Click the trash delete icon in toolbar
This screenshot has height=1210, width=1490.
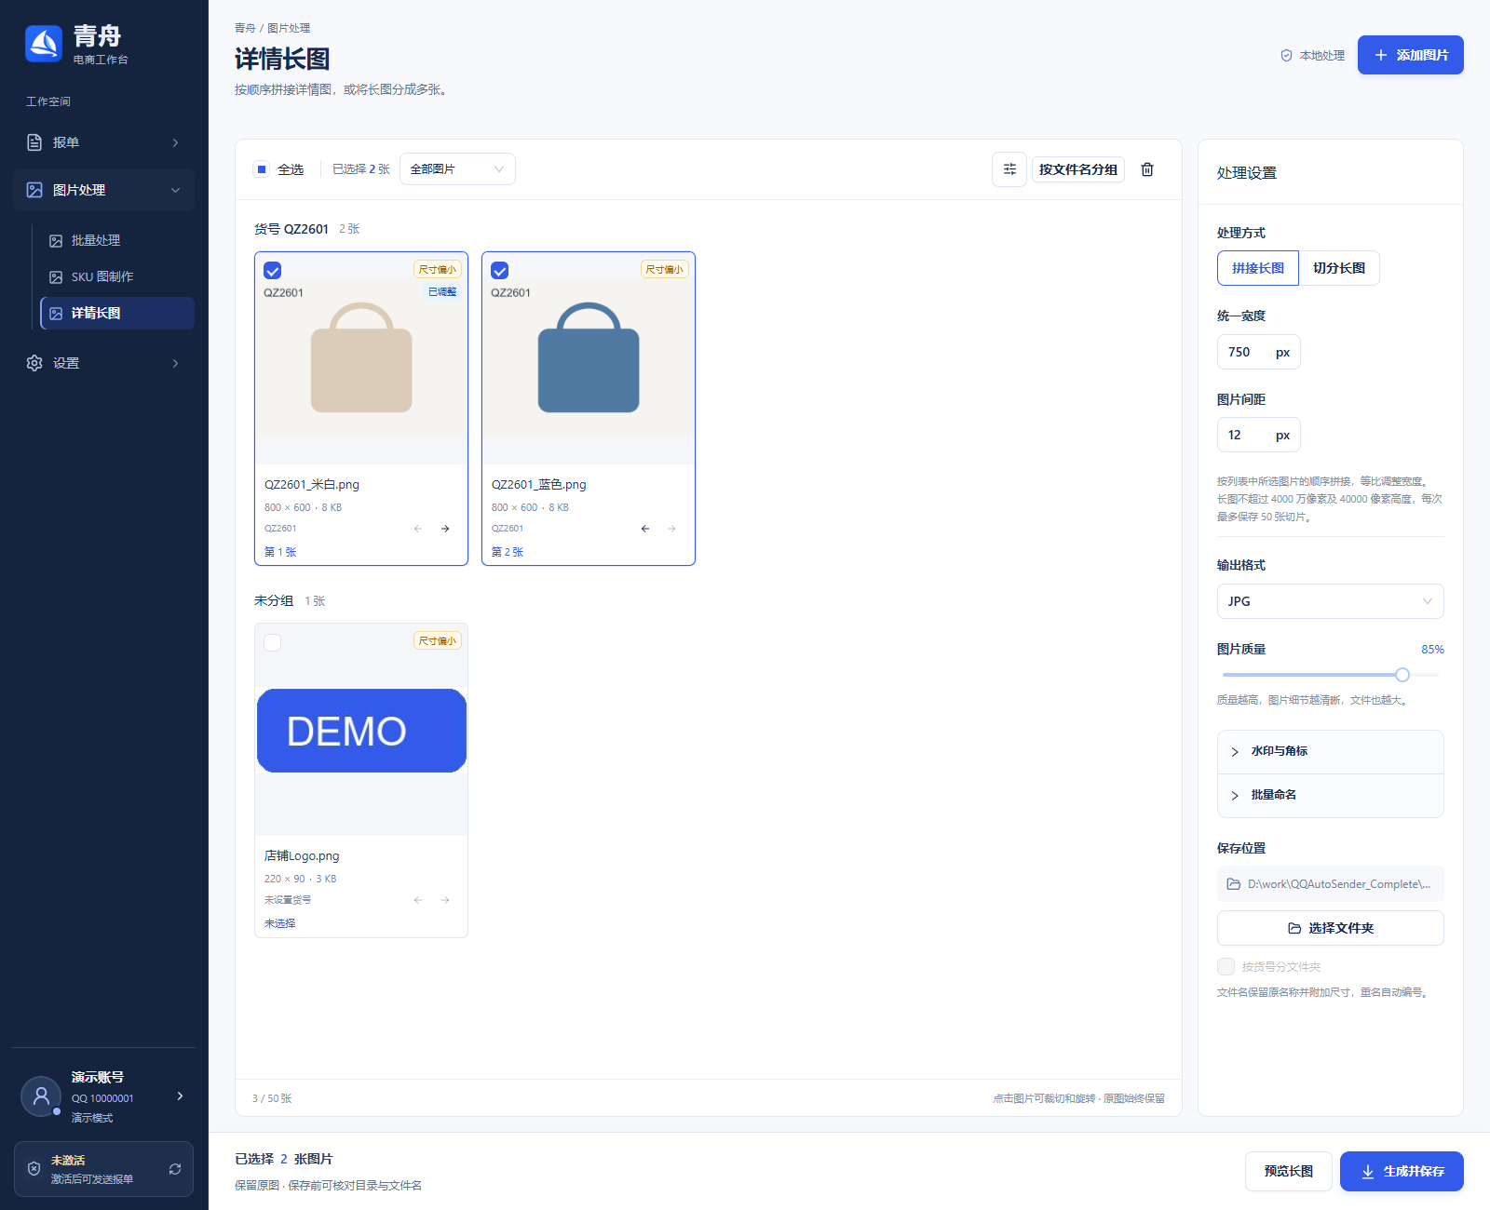[1147, 169]
